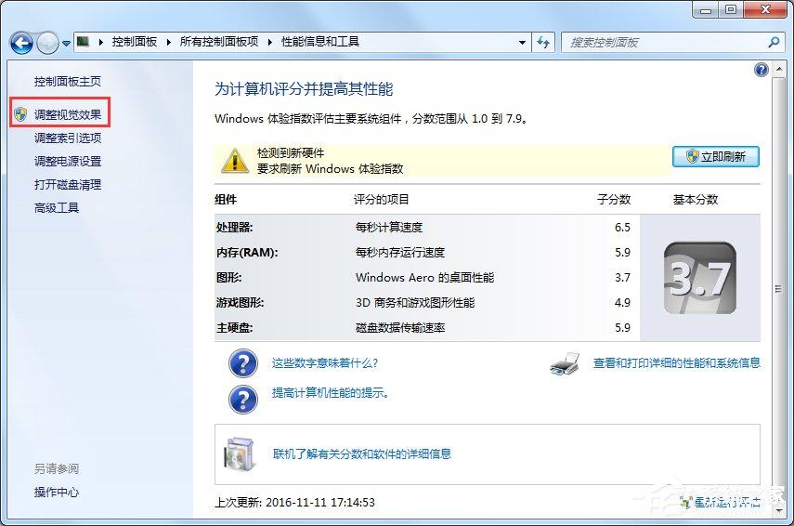Click processor subscore 6.5
Image resolution: width=794 pixels, height=526 pixels.
point(622,227)
